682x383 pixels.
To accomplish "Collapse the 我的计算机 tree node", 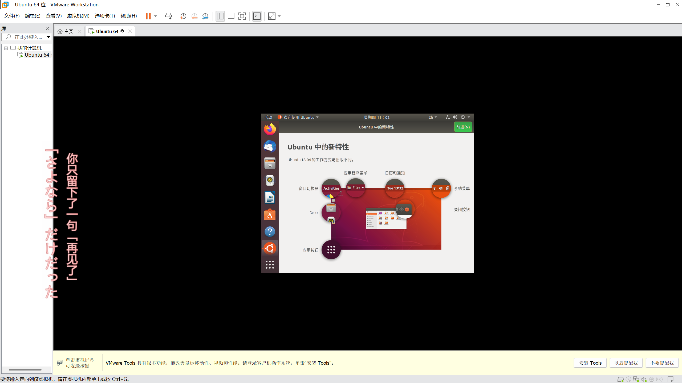I will click(6, 48).
